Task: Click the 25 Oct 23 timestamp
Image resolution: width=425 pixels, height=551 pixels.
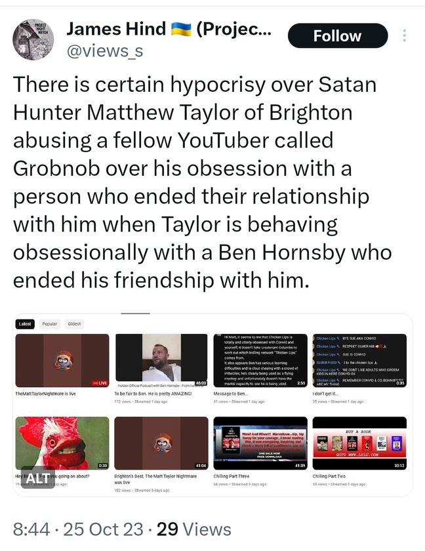Action: click(103, 529)
